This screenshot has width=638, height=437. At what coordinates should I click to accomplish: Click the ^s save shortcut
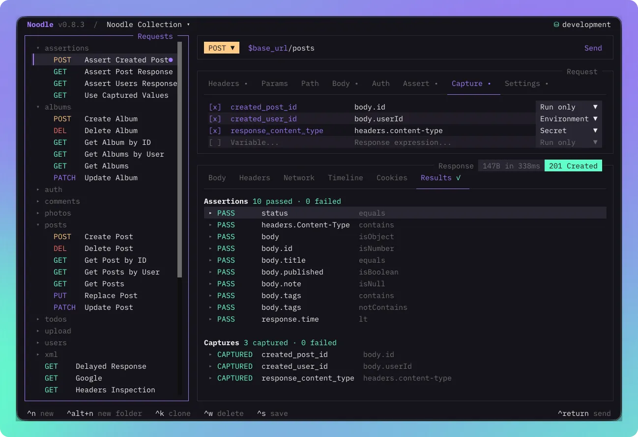click(x=272, y=413)
